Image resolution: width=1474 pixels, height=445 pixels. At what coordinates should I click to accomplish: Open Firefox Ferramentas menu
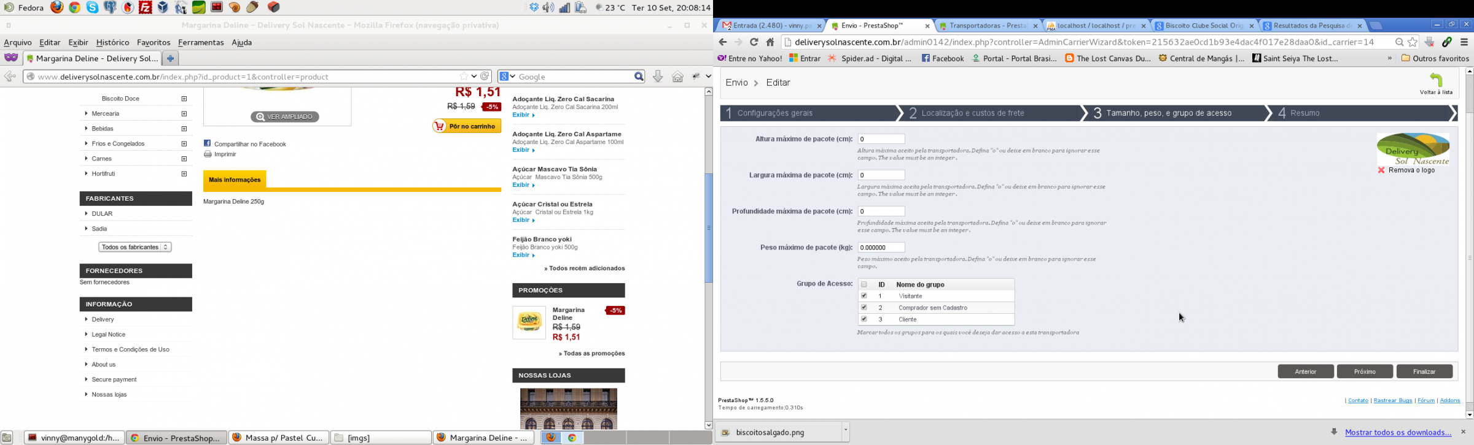pyautogui.click(x=201, y=42)
